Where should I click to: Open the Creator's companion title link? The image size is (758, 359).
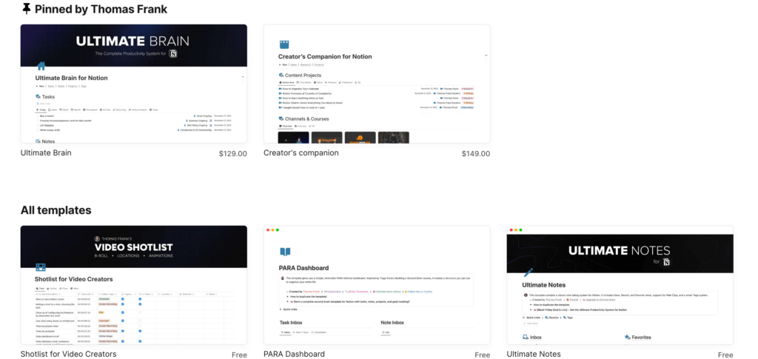301,153
